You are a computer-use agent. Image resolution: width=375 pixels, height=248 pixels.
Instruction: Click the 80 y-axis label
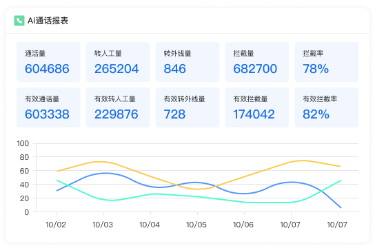point(24,157)
